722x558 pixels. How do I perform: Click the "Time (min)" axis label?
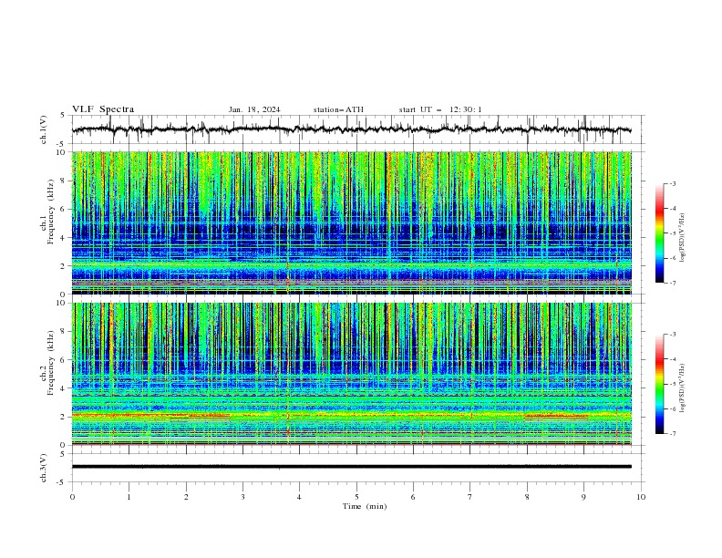tap(365, 506)
